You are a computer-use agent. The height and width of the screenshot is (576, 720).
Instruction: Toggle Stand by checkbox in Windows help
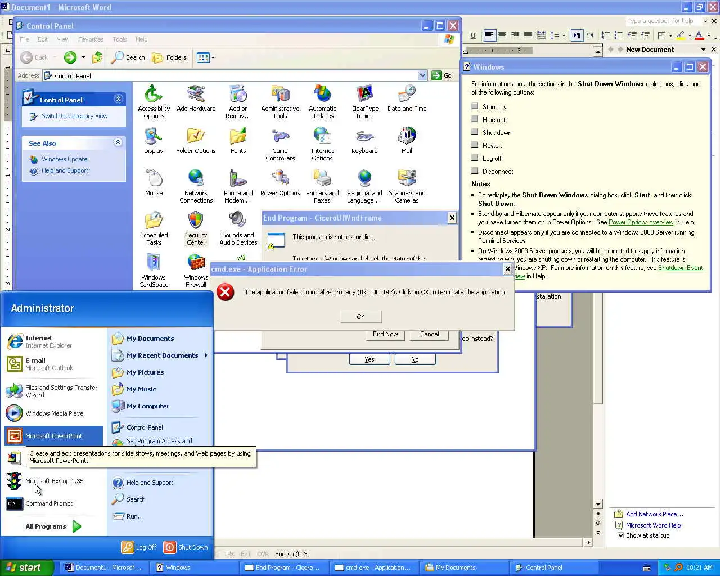(x=475, y=106)
